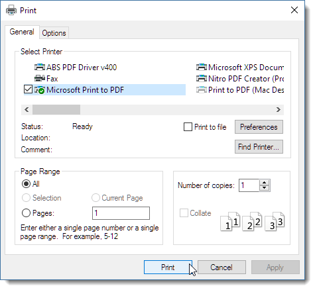Increase number of copies with up arrow
The image size is (315, 290).
(x=264, y=183)
